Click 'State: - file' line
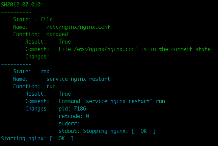Viewport: 218px width, 146px height. point(33,19)
